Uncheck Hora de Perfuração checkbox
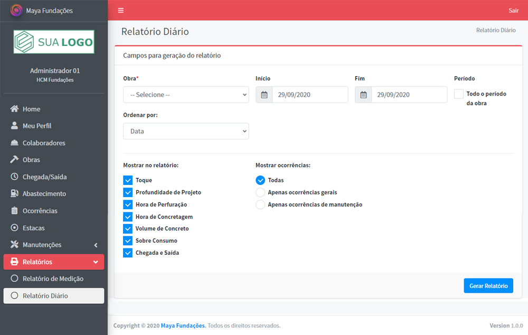The width and height of the screenshot is (528, 335). click(128, 204)
